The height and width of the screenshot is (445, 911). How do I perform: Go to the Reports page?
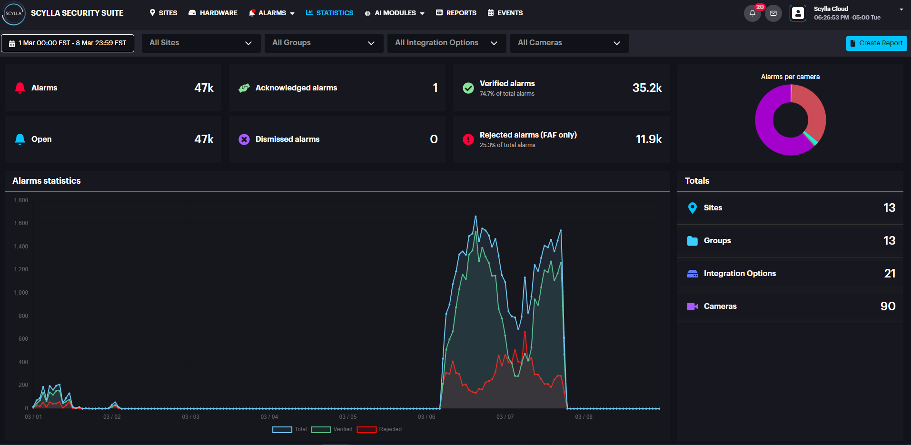pyautogui.click(x=456, y=13)
